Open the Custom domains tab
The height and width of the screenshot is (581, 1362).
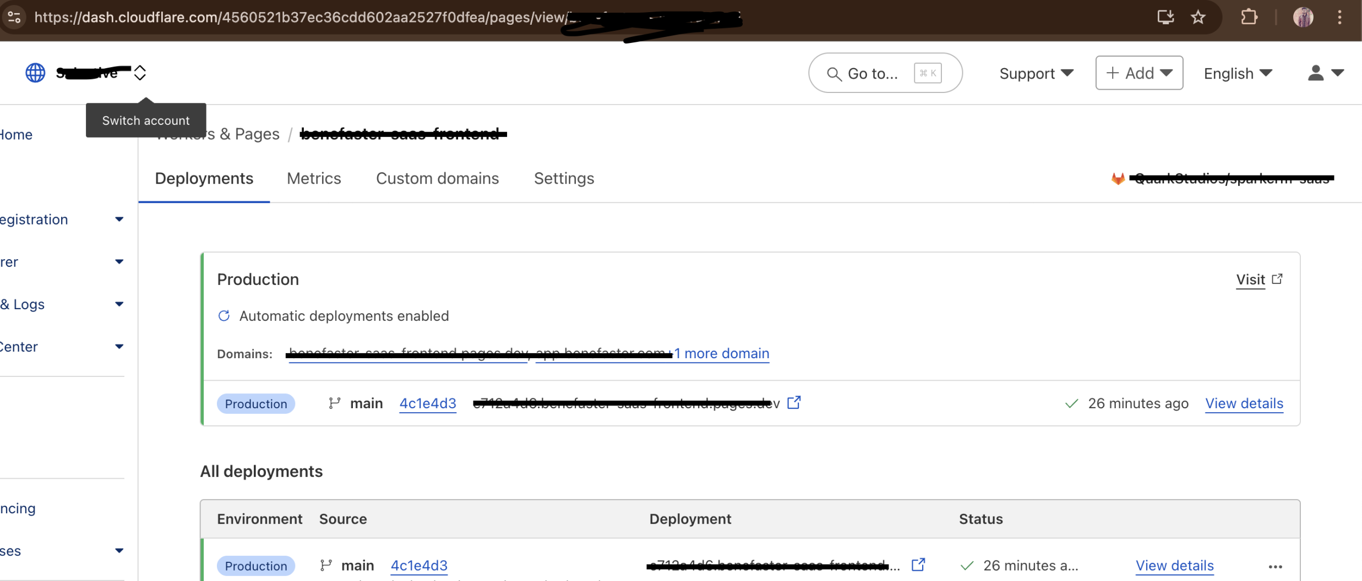click(x=437, y=178)
